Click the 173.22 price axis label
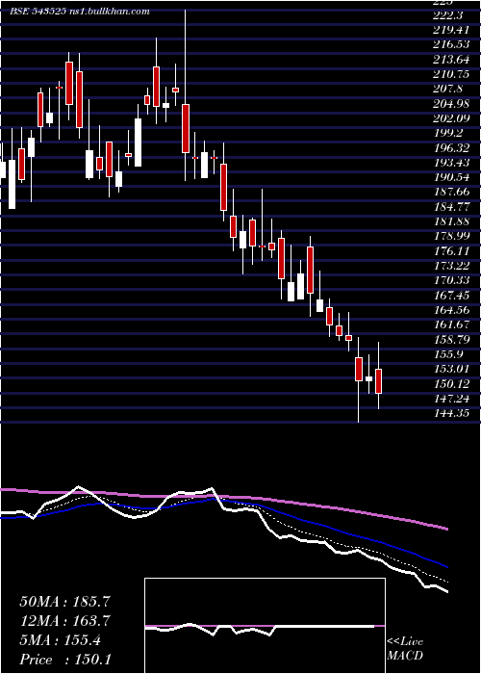 coord(450,265)
